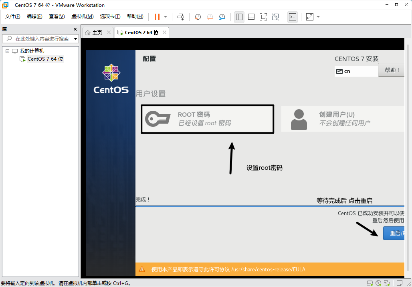Maximize the VMware Workstation window
Image resolution: width=412 pixels, height=287 pixels.
tap(397, 4)
